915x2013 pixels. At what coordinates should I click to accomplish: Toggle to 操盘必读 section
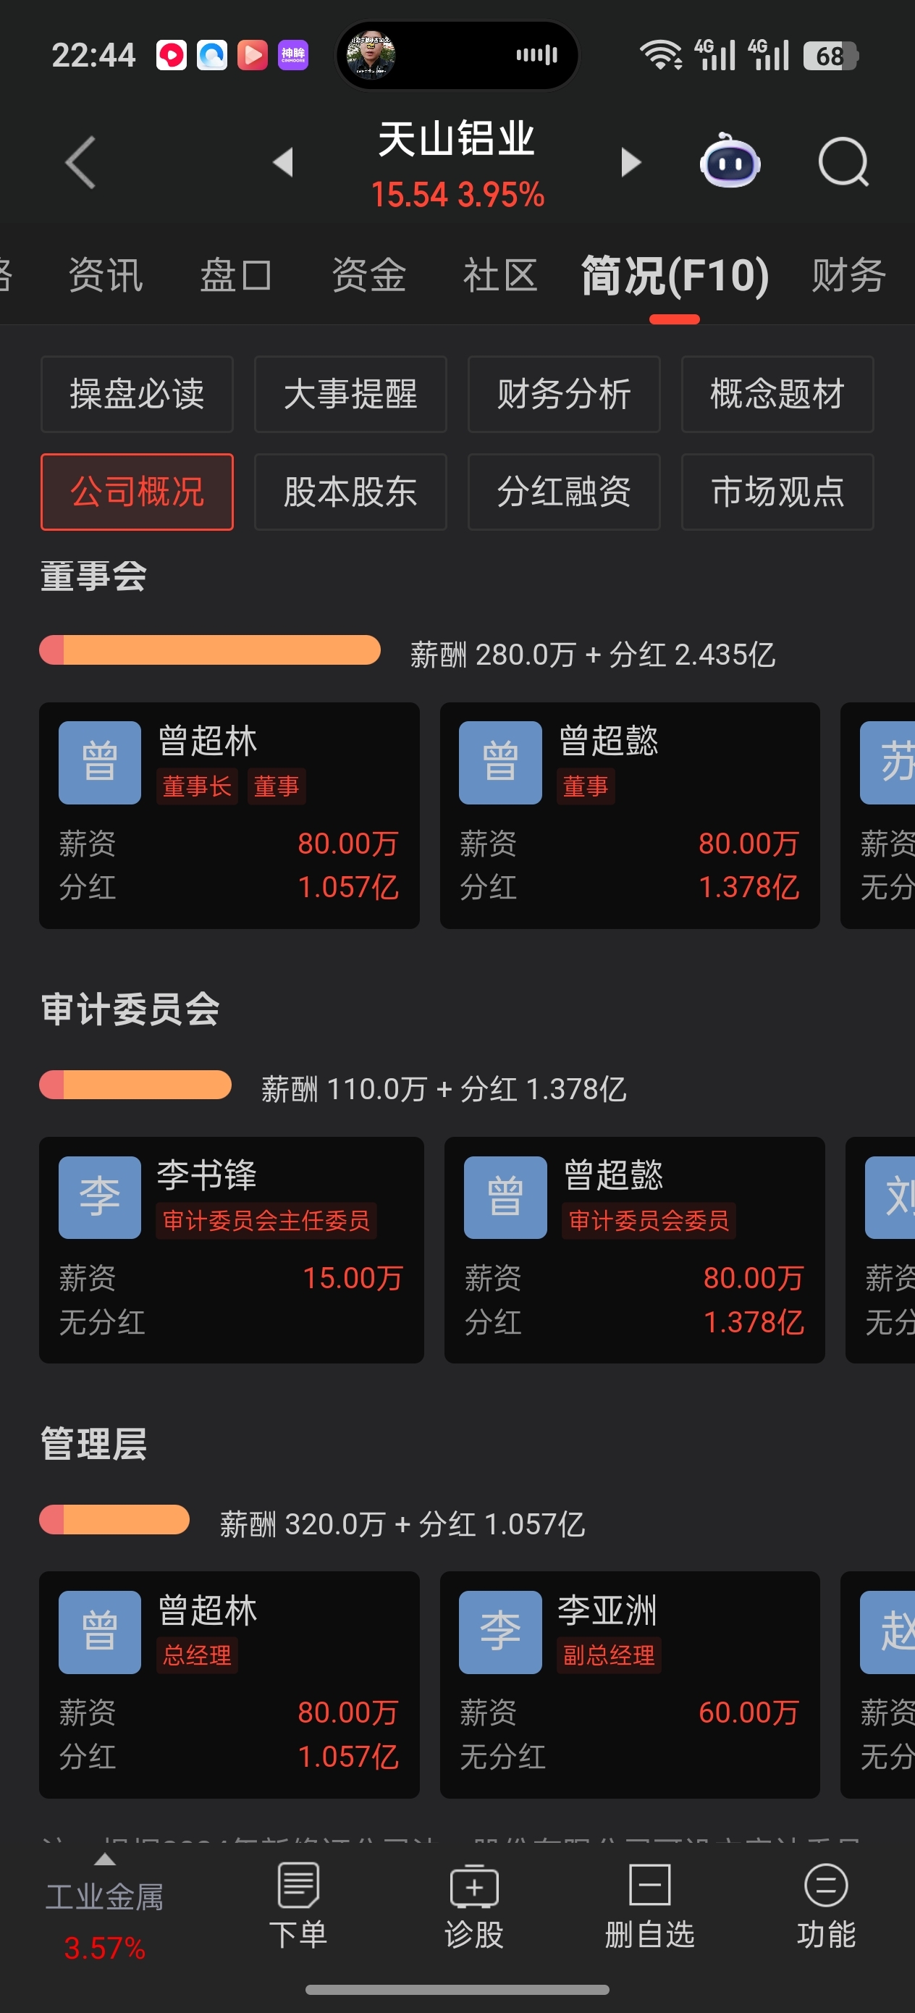(137, 394)
